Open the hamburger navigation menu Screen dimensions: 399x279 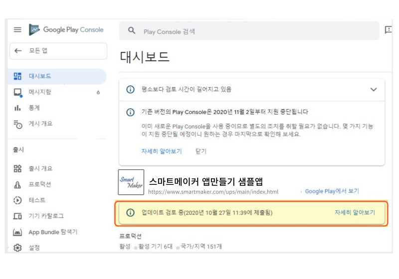click(x=17, y=30)
